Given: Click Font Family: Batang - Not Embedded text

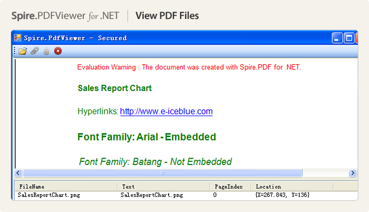Looking at the screenshot, I should point(155,162).
